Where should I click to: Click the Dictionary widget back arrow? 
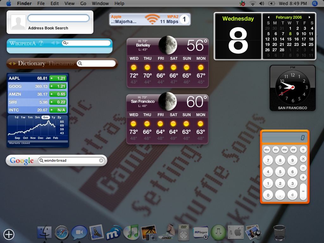pos(10,63)
